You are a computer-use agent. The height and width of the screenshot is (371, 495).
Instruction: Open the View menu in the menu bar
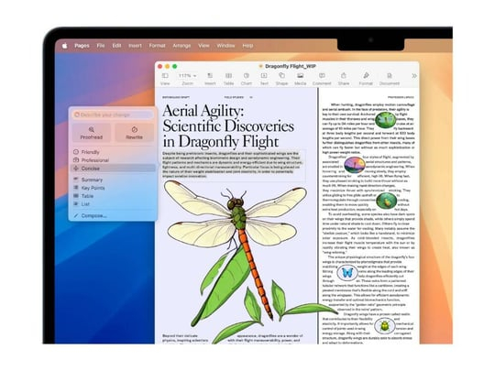coord(203,46)
